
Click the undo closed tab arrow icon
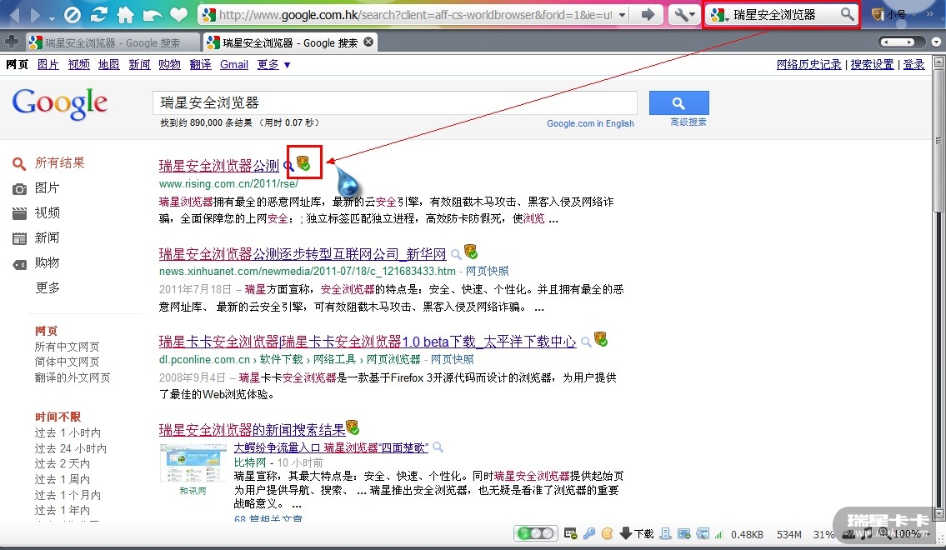152,16
